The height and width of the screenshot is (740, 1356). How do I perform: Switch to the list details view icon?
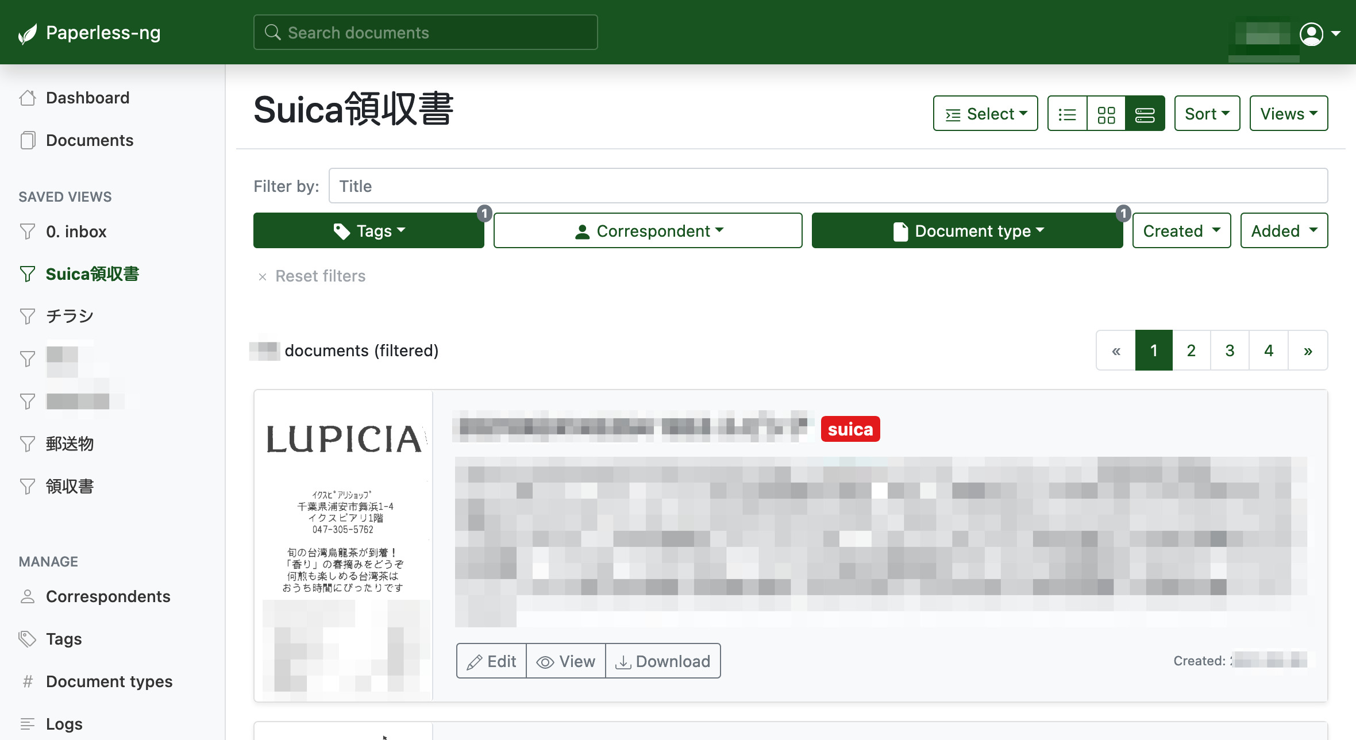[1067, 114]
